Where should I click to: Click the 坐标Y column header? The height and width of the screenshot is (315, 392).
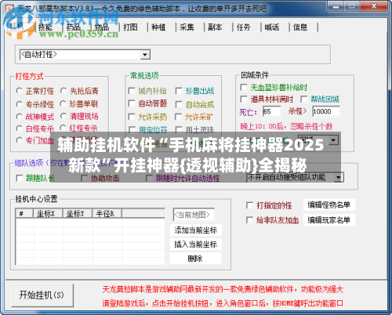[x=78, y=213]
